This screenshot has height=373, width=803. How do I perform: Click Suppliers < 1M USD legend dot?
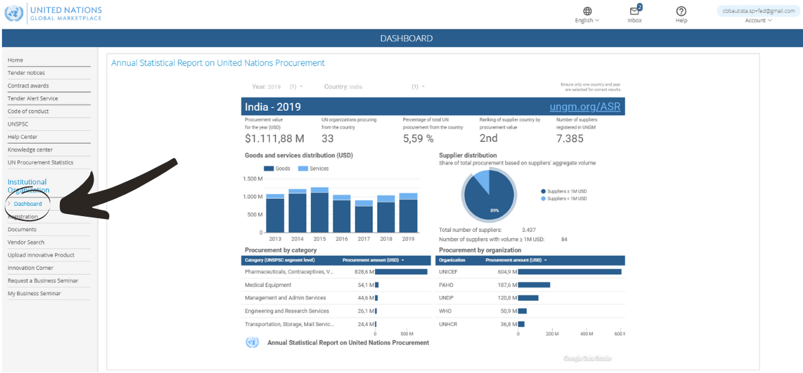[543, 198]
